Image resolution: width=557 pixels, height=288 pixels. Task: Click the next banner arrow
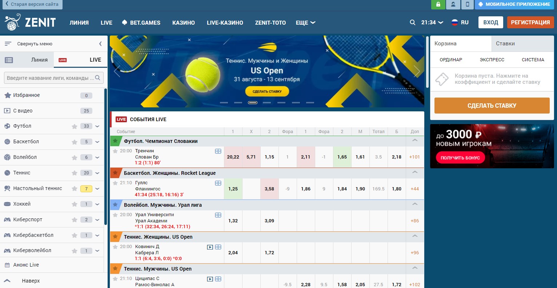point(417,71)
